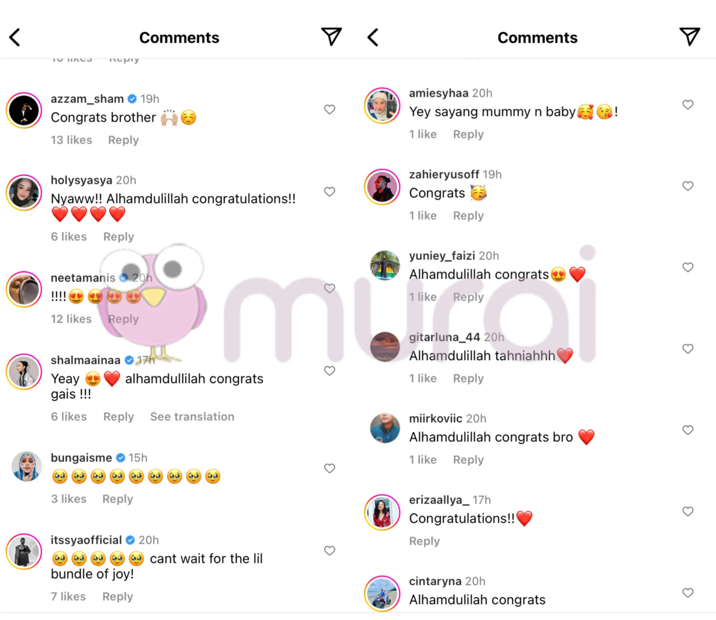The width and height of the screenshot is (716, 620).
Task: Reply to azzam_sham's comment
Action: tap(123, 140)
